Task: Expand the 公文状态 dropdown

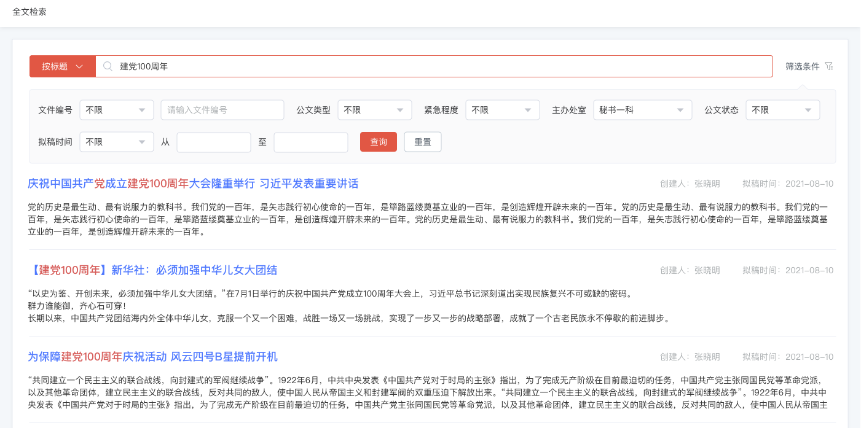Action: tap(783, 110)
